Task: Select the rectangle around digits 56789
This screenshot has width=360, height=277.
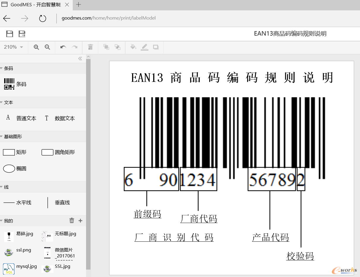Action: pyautogui.click(x=272, y=179)
